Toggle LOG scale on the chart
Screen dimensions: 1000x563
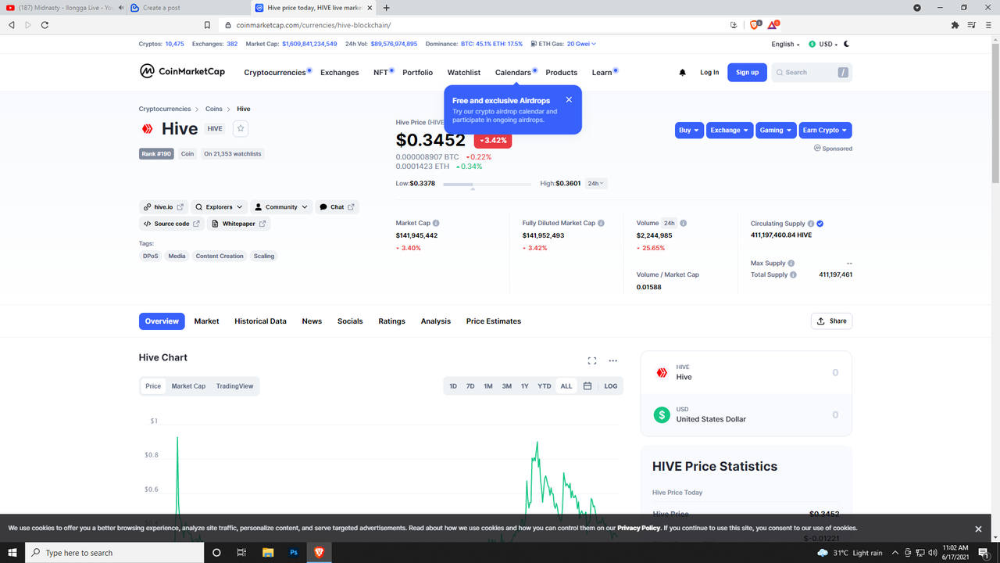point(611,386)
